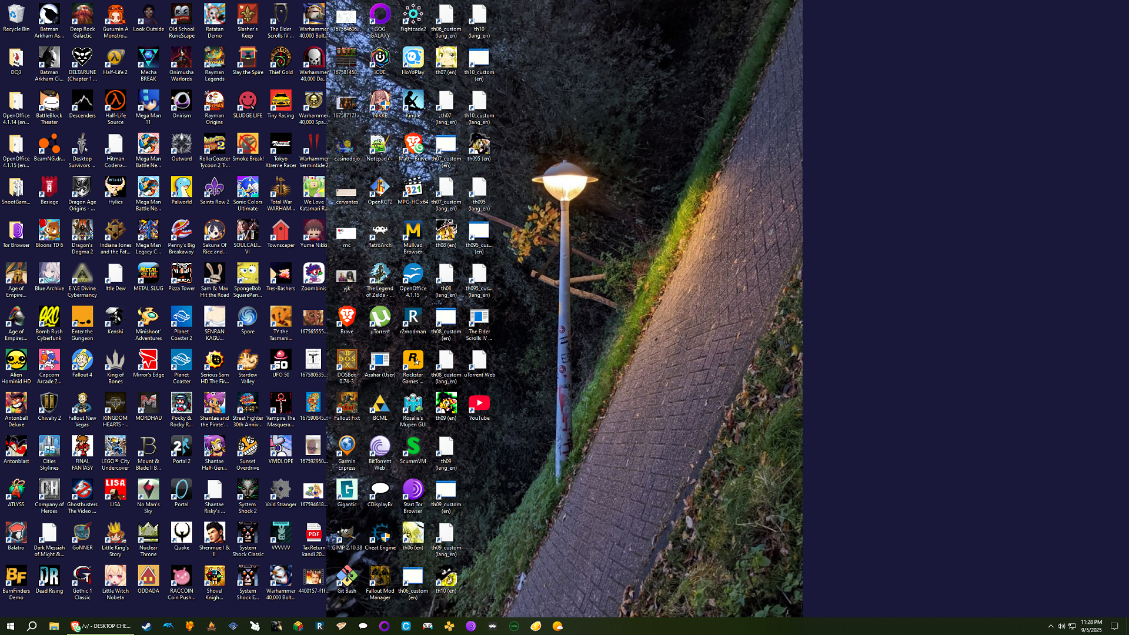Screen dimensions: 1129x635
Task: Open the volume control in system tray
Action: [1061, 626]
